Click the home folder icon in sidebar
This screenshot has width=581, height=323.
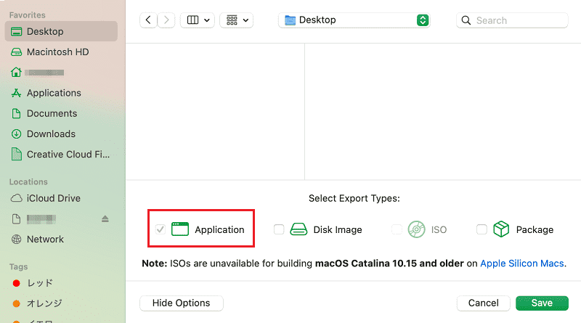pyautogui.click(x=16, y=73)
